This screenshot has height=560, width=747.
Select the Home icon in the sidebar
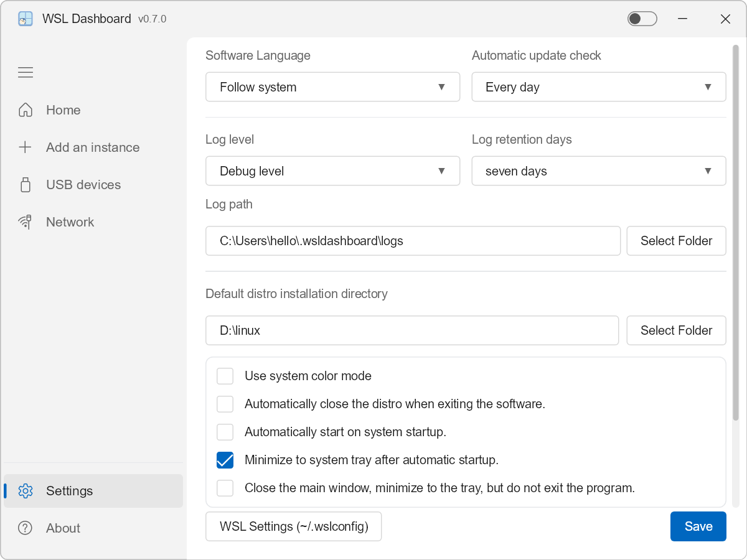25,110
